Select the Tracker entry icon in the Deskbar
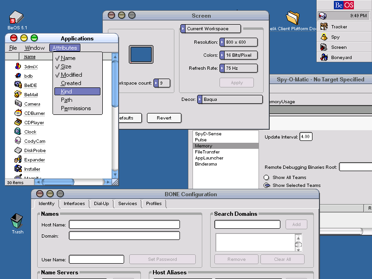 [x=324, y=27]
